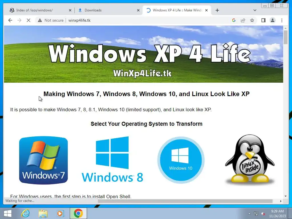Viewport: 292px width, 219px height.
Task: Click the heading Making Windows 7... Look Like XP
Action: click(146, 94)
